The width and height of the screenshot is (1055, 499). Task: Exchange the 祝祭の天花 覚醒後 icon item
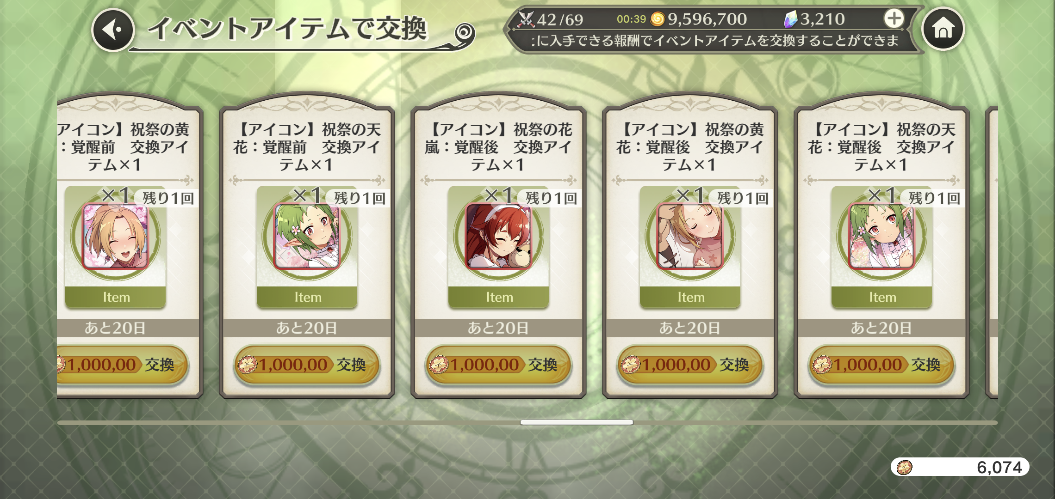[881, 365]
